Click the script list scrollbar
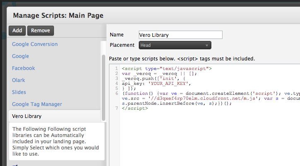300x166 pixels. [104, 88]
